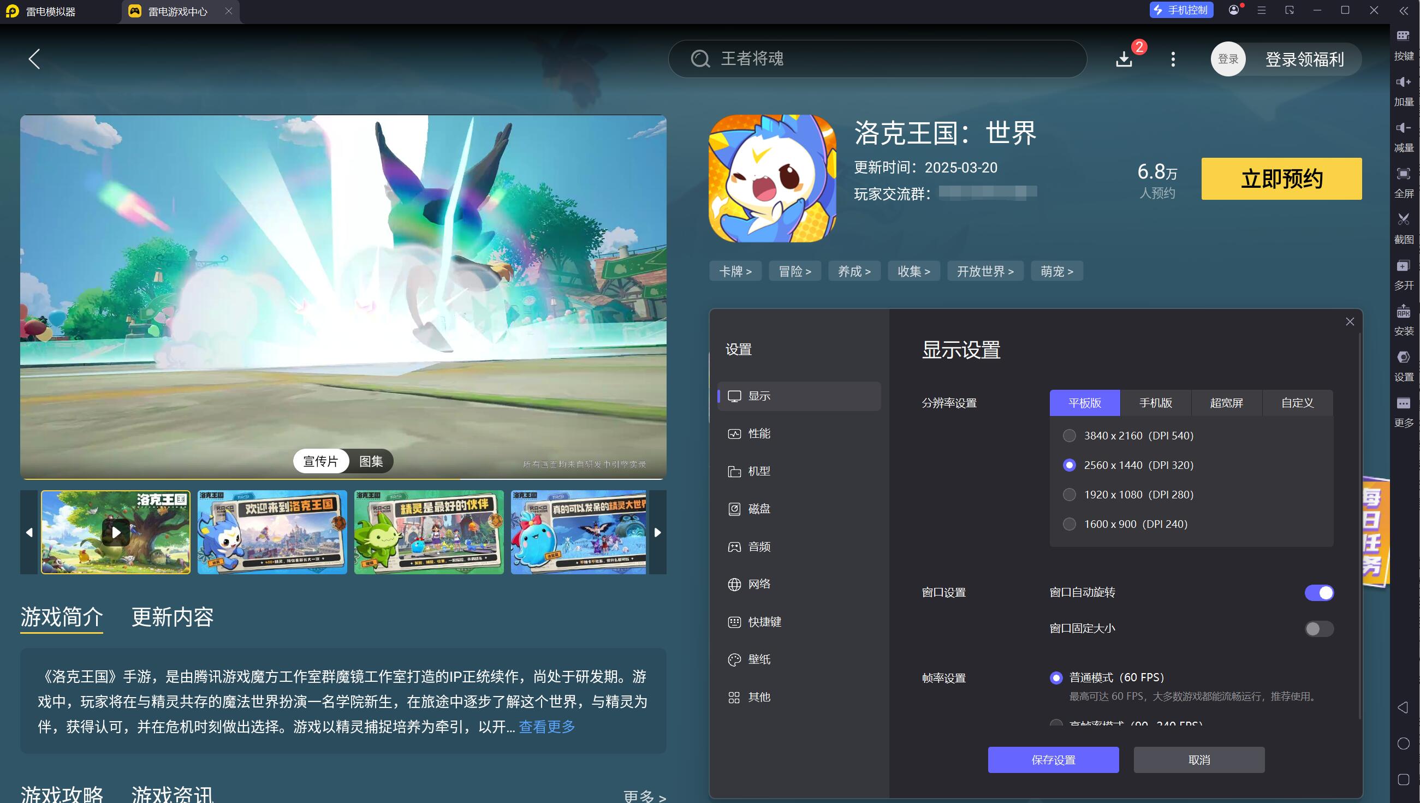Click the 查看更多 link
The width and height of the screenshot is (1420, 803).
tap(546, 727)
